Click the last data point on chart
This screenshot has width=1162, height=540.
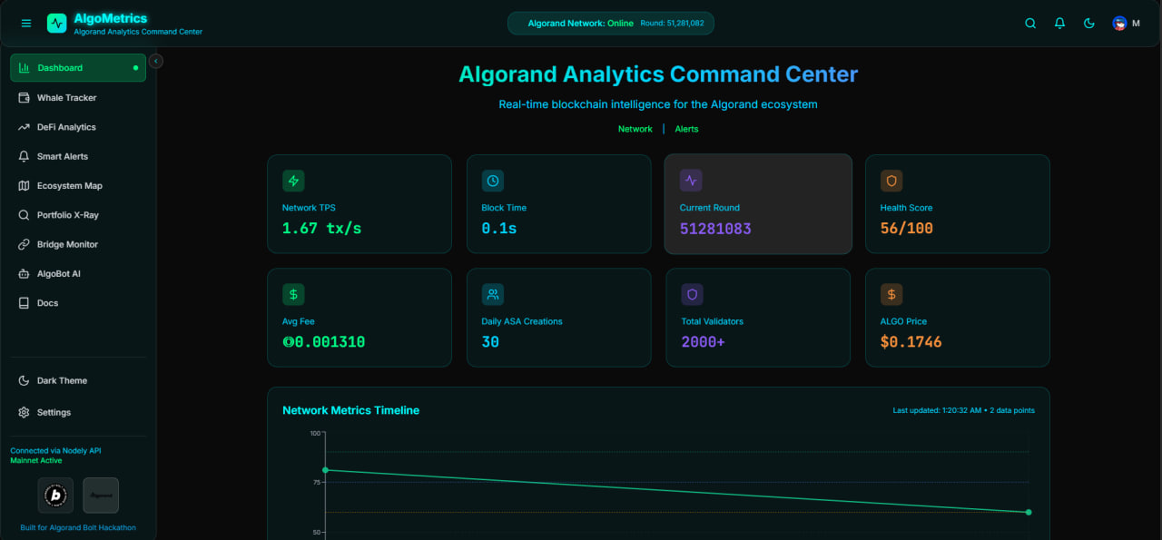click(x=1029, y=512)
